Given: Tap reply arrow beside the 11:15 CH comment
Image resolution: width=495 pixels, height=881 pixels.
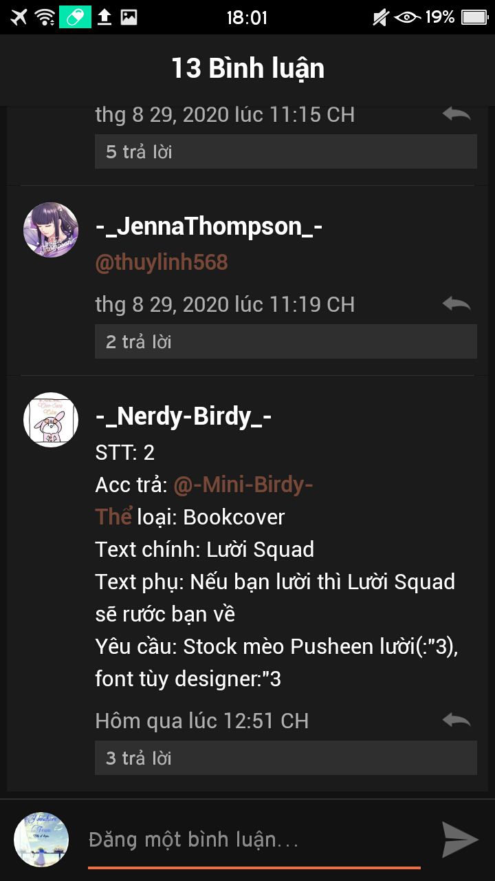Looking at the screenshot, I should (456, 114).
